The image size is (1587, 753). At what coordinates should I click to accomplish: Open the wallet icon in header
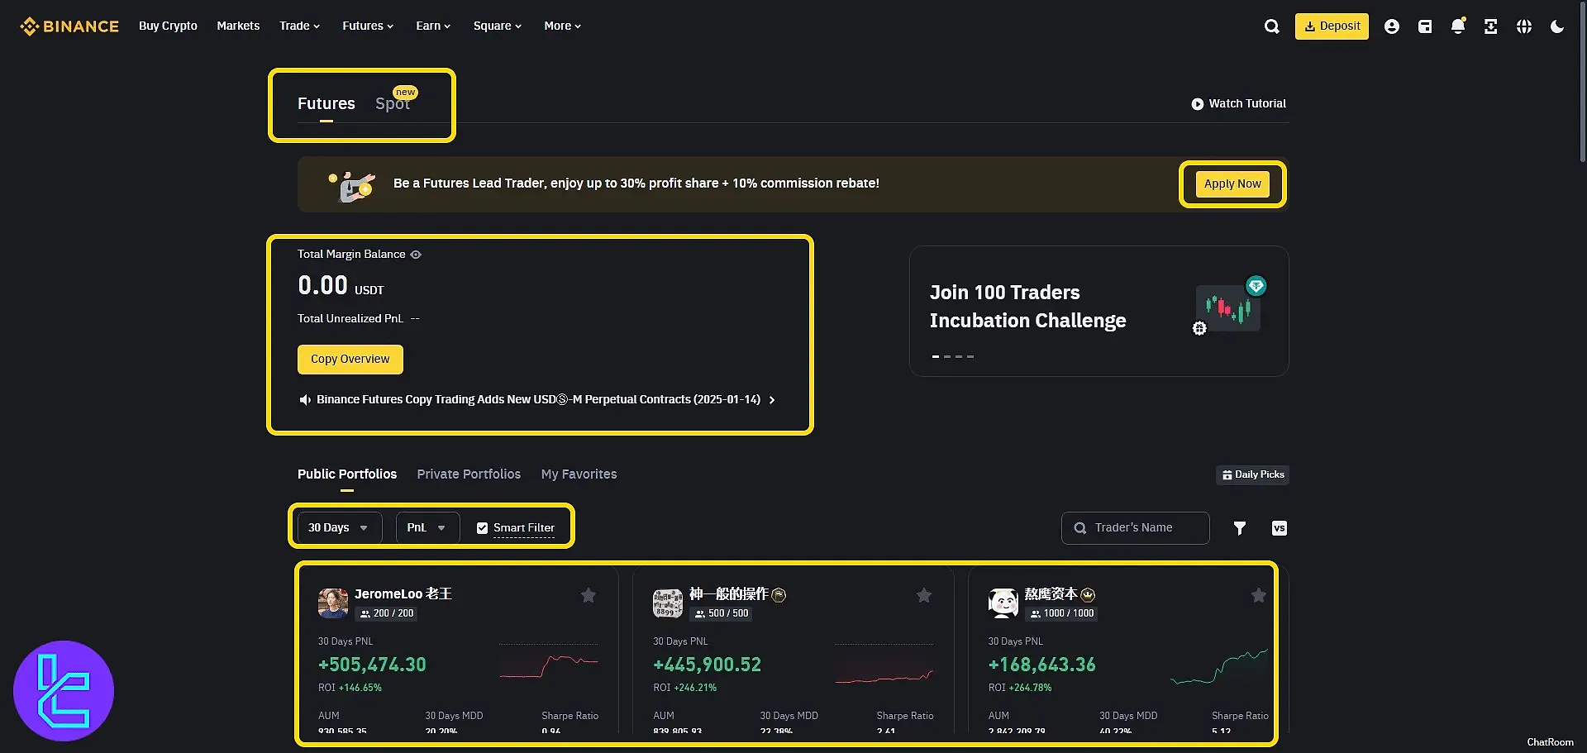[1425, 26]
